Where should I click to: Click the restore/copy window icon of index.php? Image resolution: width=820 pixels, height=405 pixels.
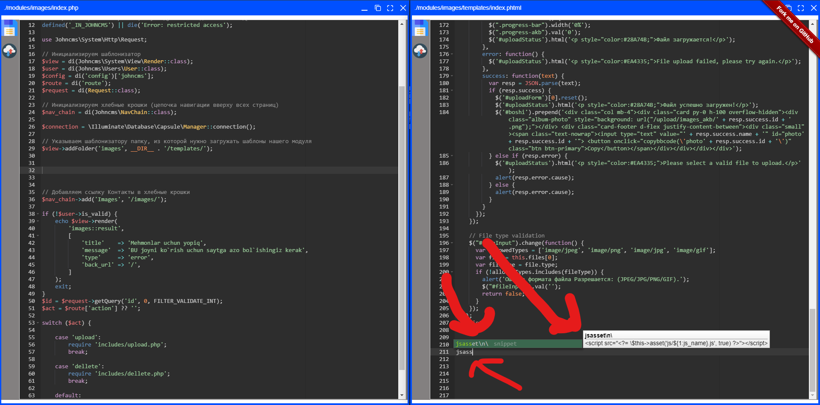pos(378,8)
